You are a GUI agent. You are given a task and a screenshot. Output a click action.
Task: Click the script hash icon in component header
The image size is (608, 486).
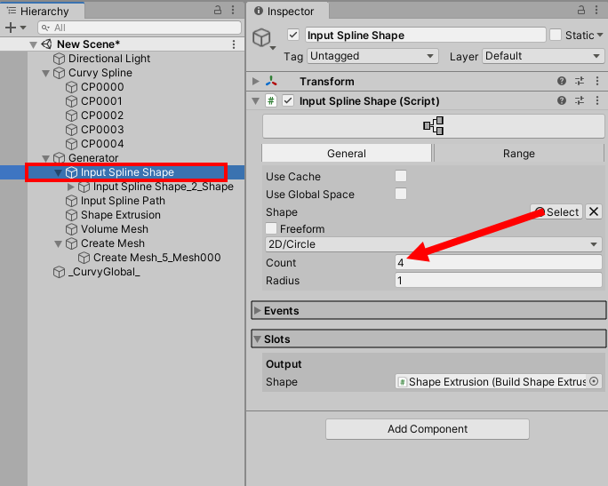pyautogui.click(x=270, y=101)
